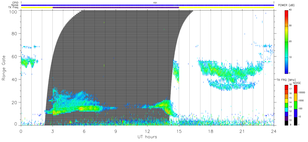Click the 1000 tick on noise legend

301,100
